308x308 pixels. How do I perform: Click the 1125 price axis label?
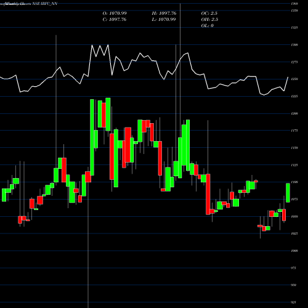coord(294,165)
